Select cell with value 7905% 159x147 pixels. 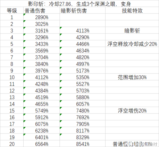82,123
